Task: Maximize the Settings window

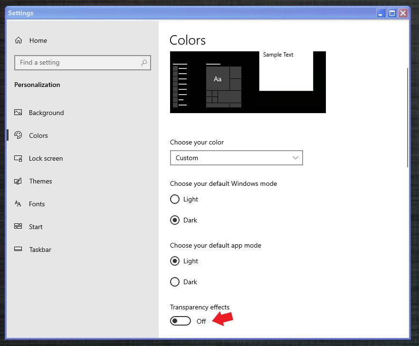Action: coord(392,13)
